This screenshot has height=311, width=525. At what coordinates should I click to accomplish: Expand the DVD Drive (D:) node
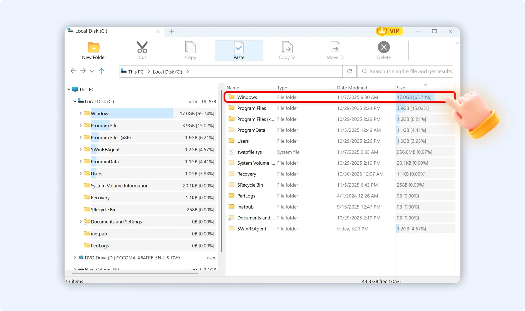[x=74, y=257]
